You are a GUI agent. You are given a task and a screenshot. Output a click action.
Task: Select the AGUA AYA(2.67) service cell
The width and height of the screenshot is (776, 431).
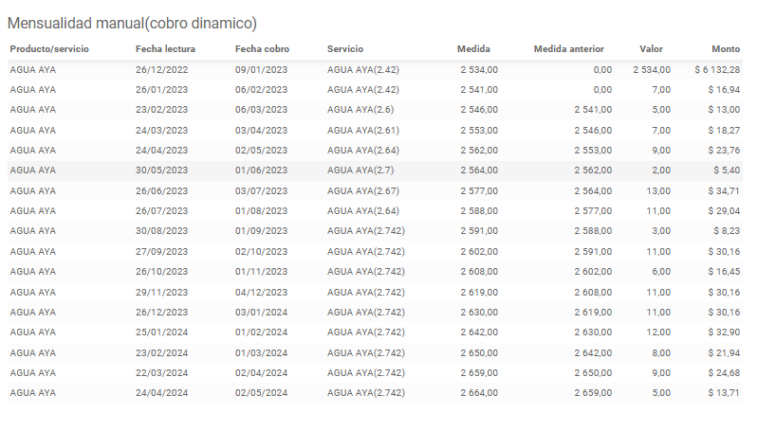coord(362,190)
